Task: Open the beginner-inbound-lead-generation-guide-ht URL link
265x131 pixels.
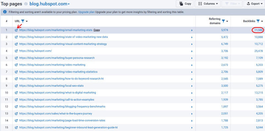Action: click(68, 127)
